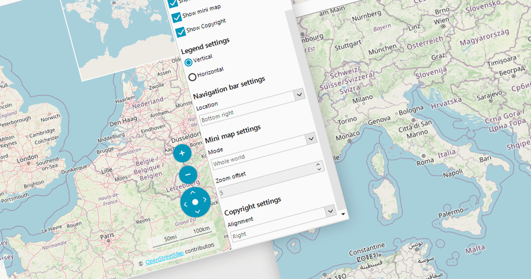The width and height of the screenshot is (531, 279).
Task: Click Paris label on the map
Action: (x=107, y=237)
